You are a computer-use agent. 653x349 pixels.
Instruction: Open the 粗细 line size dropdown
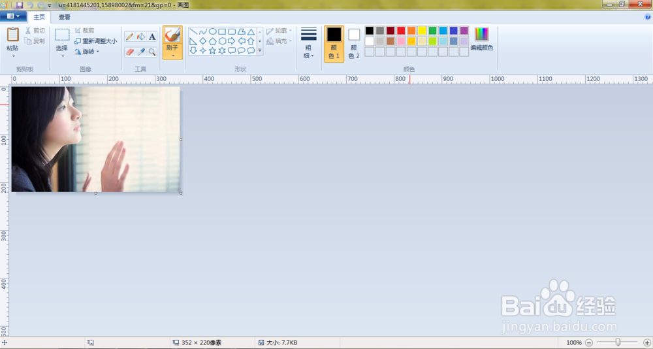[309, 43]
